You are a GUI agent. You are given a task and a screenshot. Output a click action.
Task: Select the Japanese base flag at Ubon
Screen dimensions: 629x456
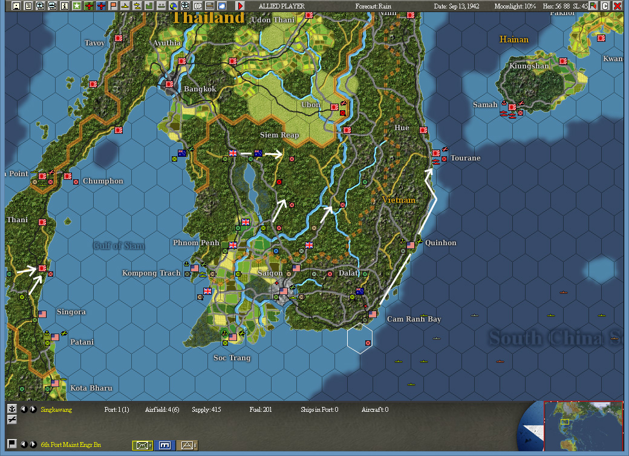pos(334,107)
